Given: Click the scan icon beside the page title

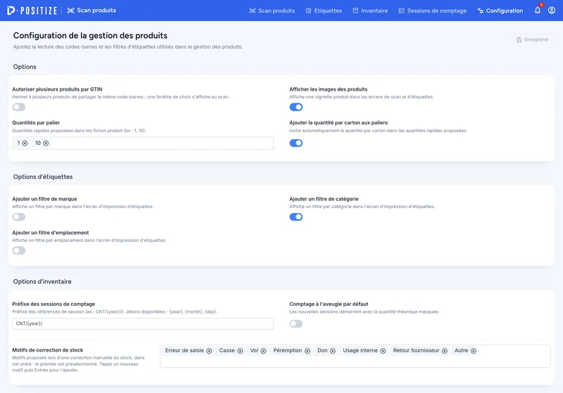Looking at the screenshot, I should (71, 11).
